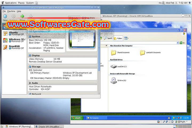Click the Display section header
Viewport: 192px width, 128px height.
pyautogui.click(x=62, y=55)
